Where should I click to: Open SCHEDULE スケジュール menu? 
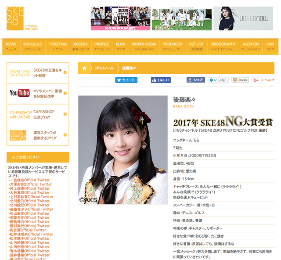pos(32,47)
